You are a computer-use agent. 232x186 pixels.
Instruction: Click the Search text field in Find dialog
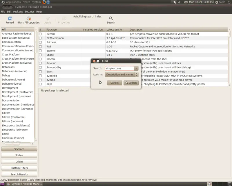[119, 68]
